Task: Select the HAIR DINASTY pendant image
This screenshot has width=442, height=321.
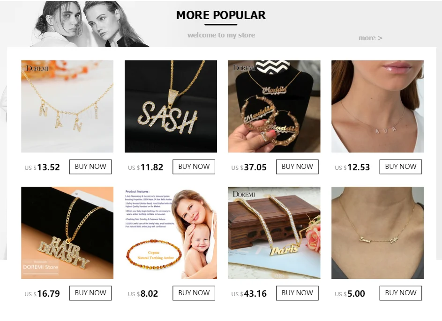Action: pos(67,233)
